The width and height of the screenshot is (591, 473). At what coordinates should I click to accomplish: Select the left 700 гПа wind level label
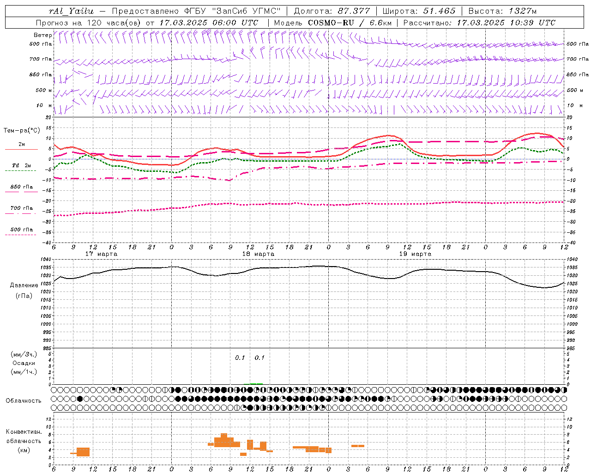click(40, 59)
